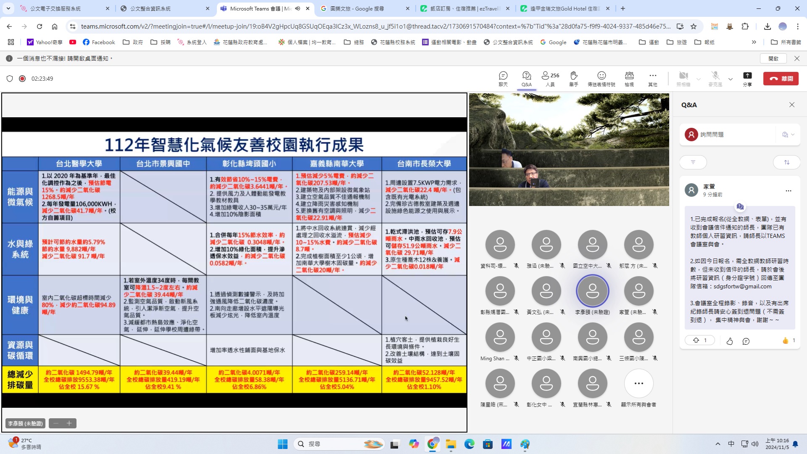Open the send reactions emoji menu
This screenshot has height=454, width=807.
point(601,79)
